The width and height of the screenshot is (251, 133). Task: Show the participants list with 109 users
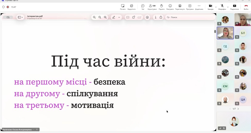coord(152,7)
